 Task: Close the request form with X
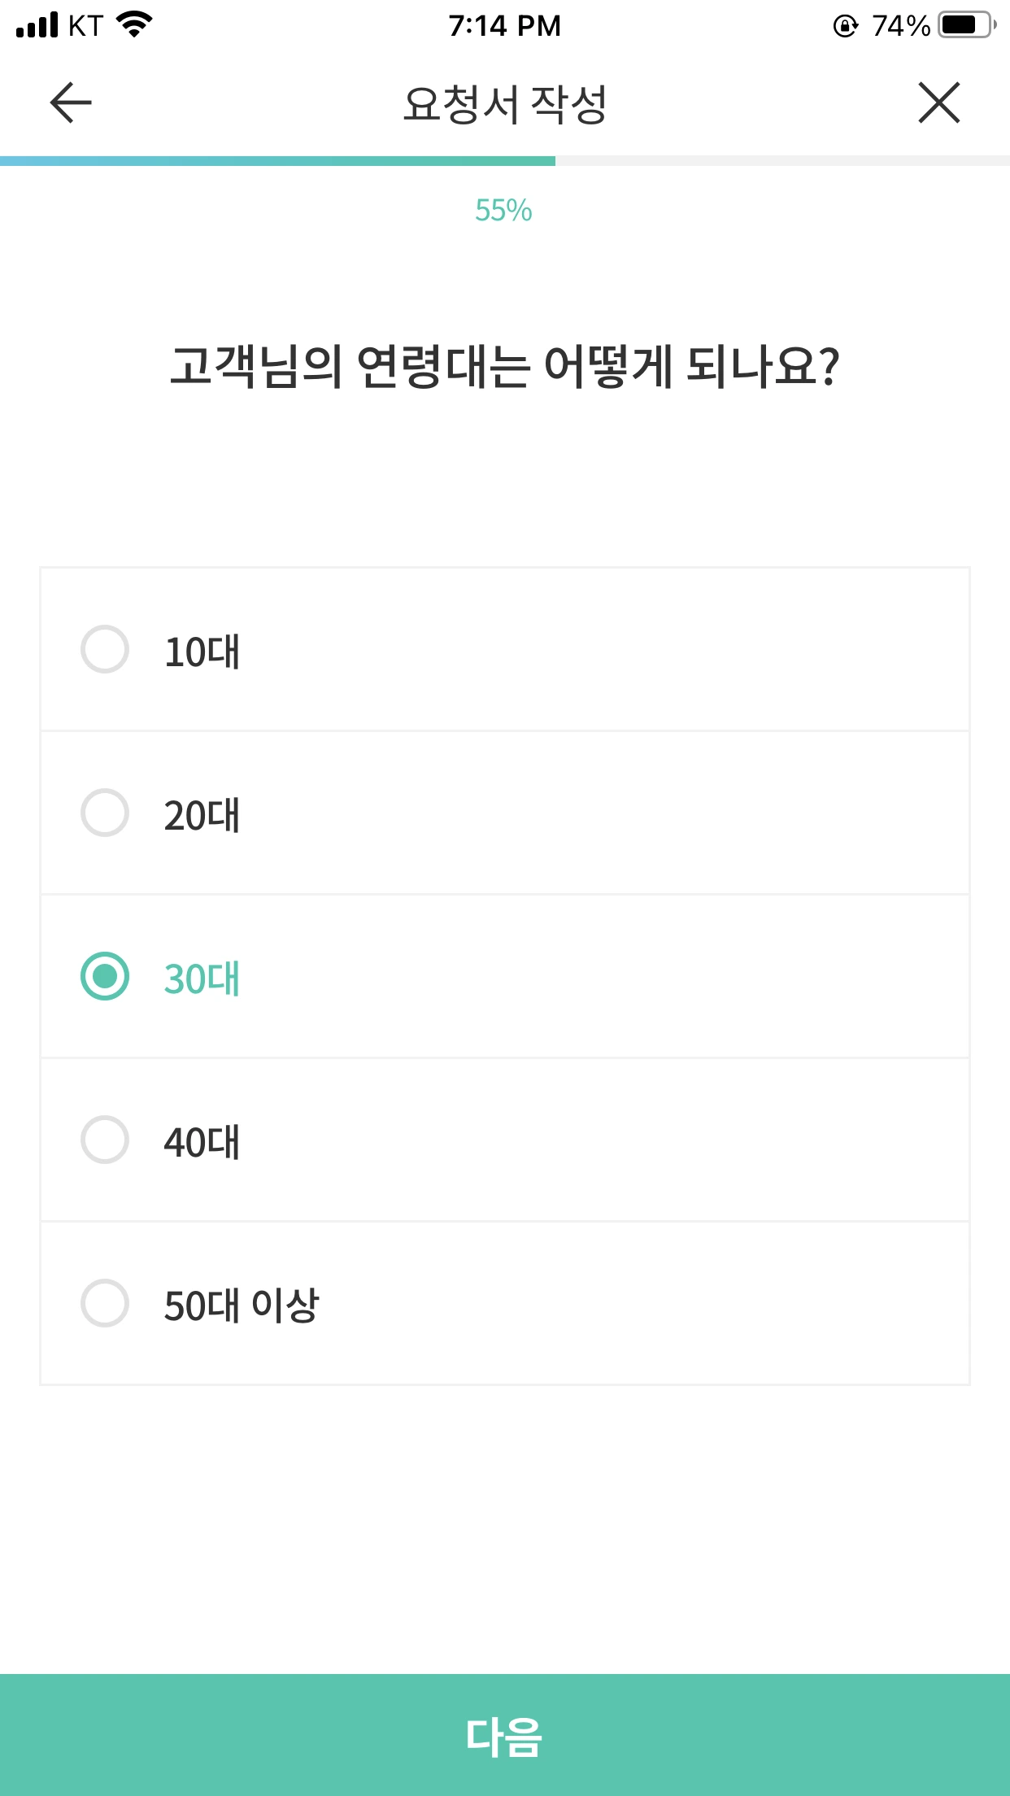[x=939, y=102]
